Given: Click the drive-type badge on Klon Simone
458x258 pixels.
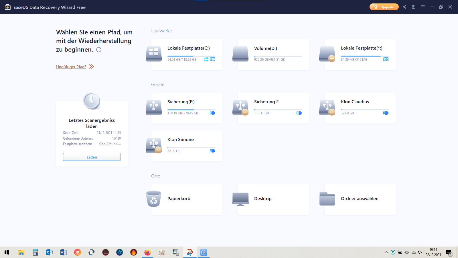Looking at the screenshot, I should 212,151.
